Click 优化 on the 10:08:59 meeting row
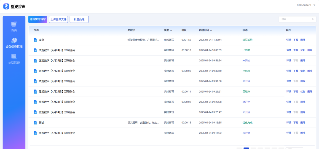 click(303, 50)
